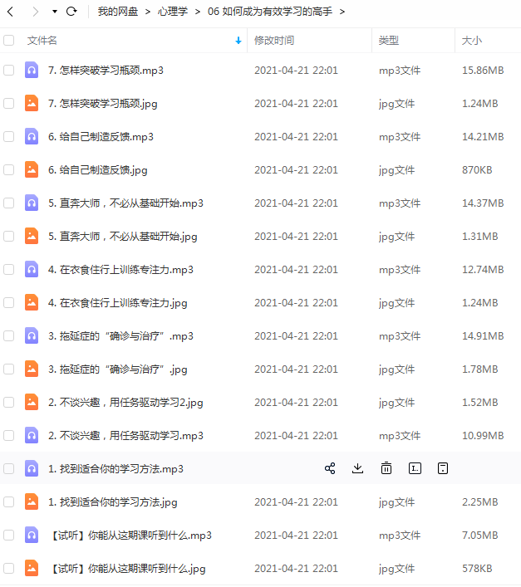521x587 pixels.
Task: Click the image icon of 6. 给自己制造反馈.jpg
Action: pos(32,169)
